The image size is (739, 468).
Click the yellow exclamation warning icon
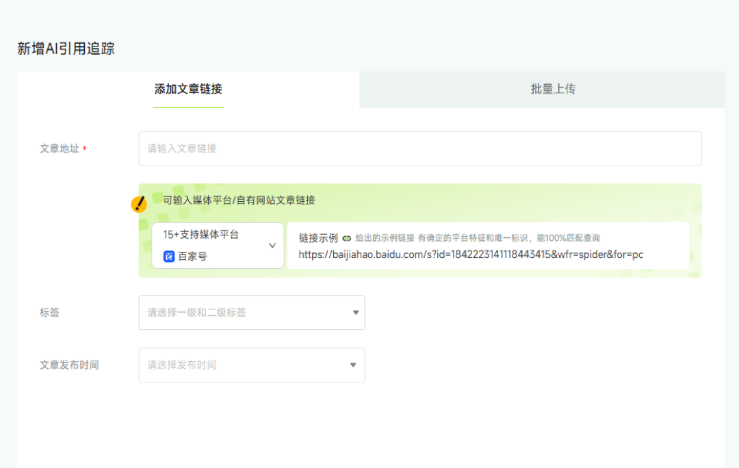point(139,204)
